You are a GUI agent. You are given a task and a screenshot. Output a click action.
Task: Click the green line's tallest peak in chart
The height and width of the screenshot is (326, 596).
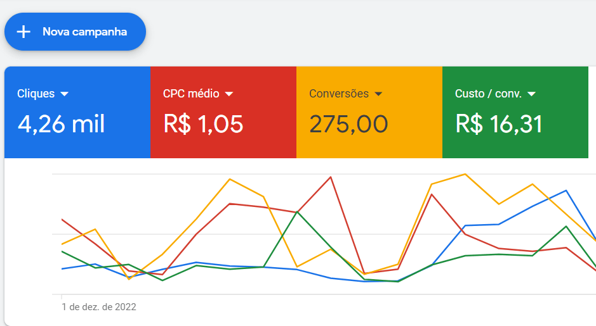point(298,211)
